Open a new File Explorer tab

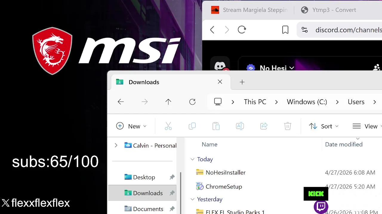click(x=242, y=82)
